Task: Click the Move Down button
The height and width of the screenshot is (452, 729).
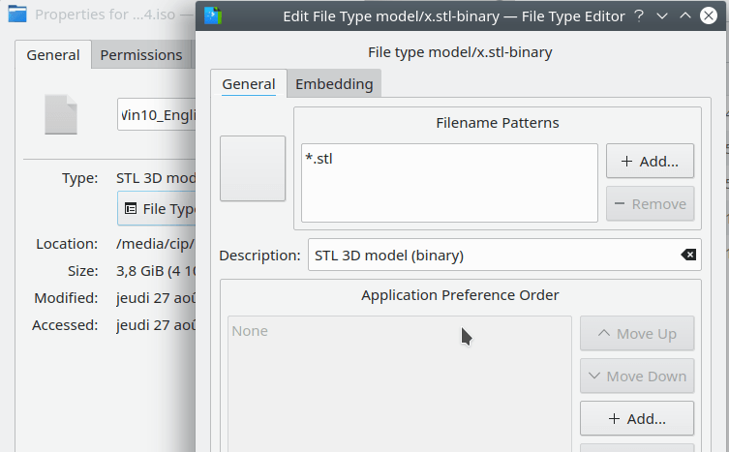Action: coord(637,377)
